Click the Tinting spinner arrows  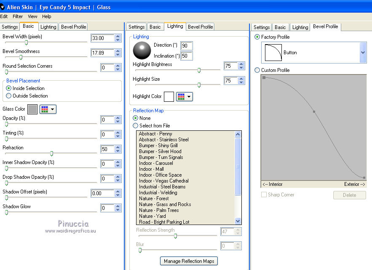click(118, 134)
